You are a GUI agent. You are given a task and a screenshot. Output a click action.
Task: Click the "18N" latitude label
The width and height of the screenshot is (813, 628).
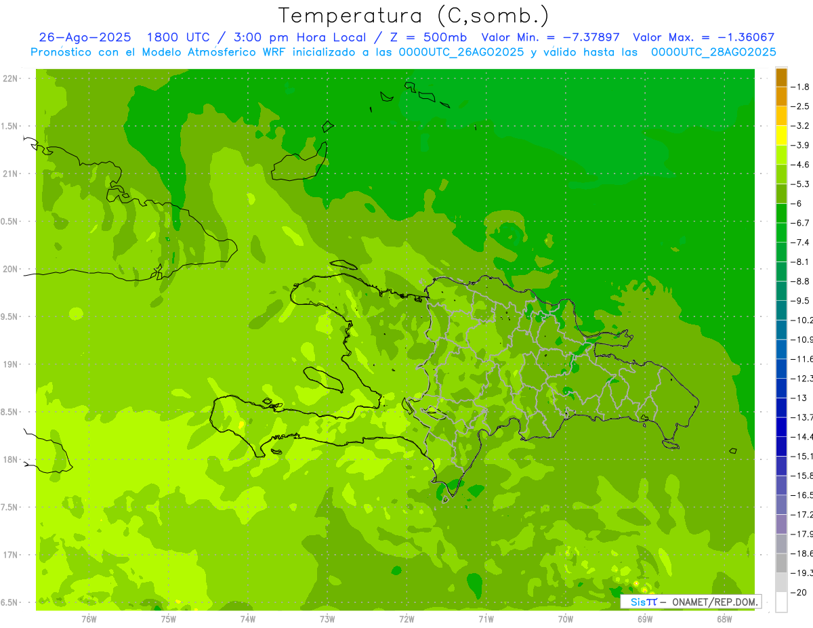pyautogui.click(x=11, y=459)
